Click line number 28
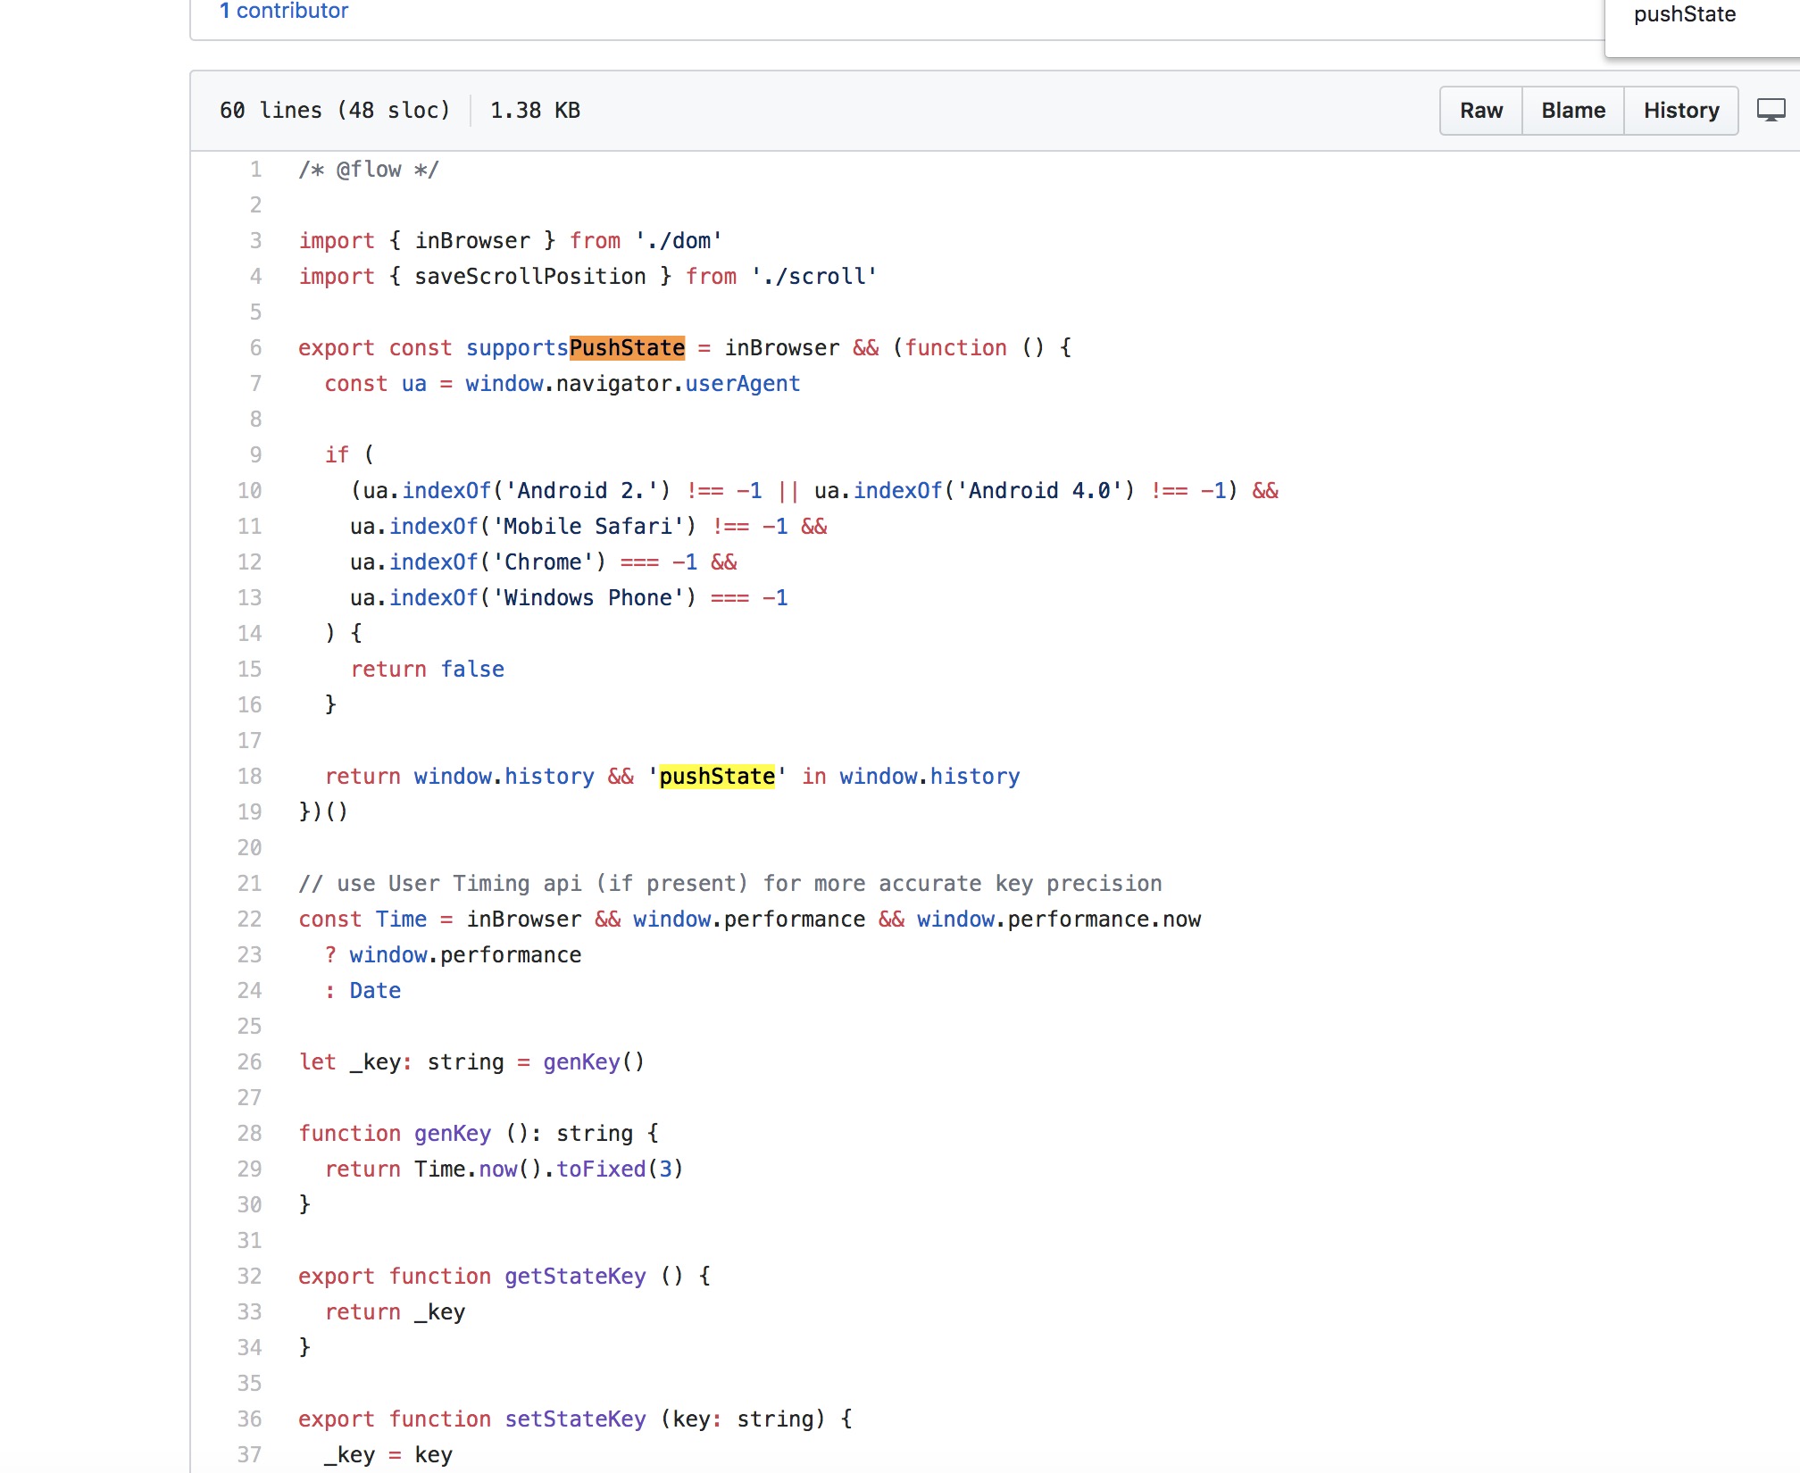 pos(249,1133)
